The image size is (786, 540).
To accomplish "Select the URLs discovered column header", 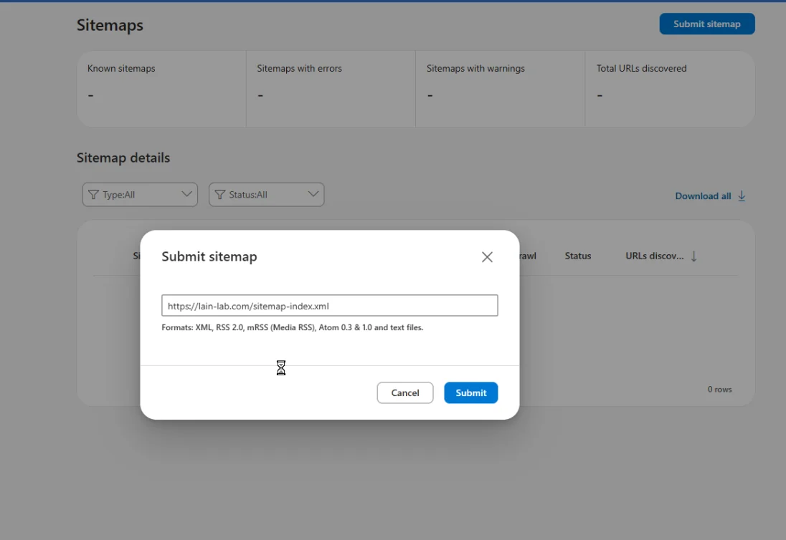I will (x=654, y=256).
